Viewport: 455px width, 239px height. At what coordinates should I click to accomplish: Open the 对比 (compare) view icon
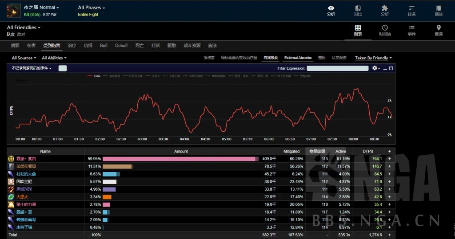(358, 10)
